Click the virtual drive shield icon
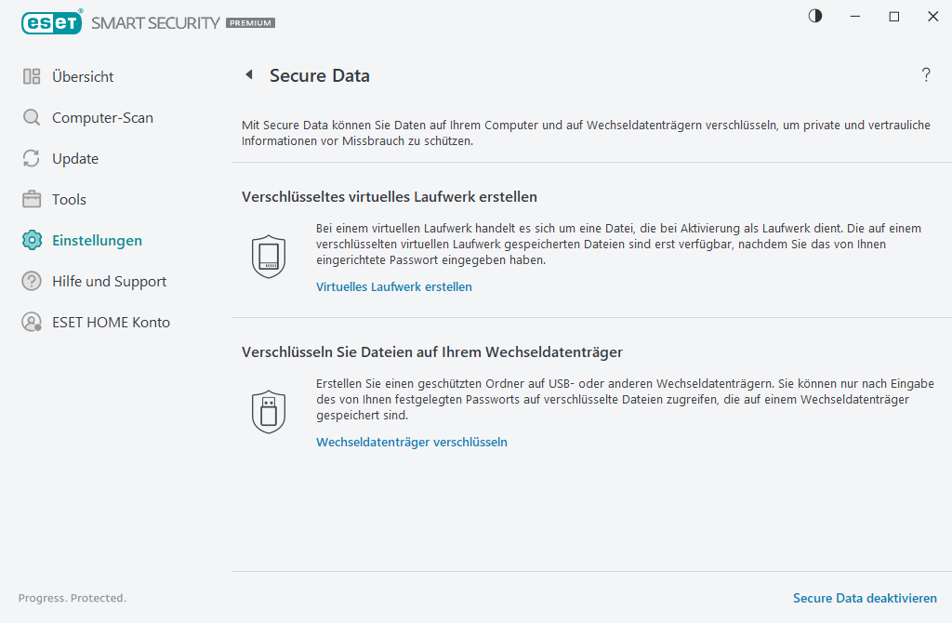 269,256
